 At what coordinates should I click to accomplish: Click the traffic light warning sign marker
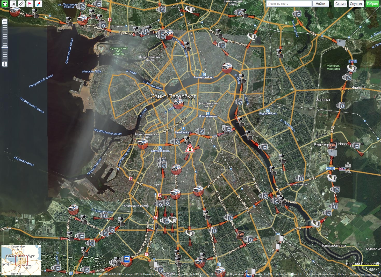pos(190,149)
